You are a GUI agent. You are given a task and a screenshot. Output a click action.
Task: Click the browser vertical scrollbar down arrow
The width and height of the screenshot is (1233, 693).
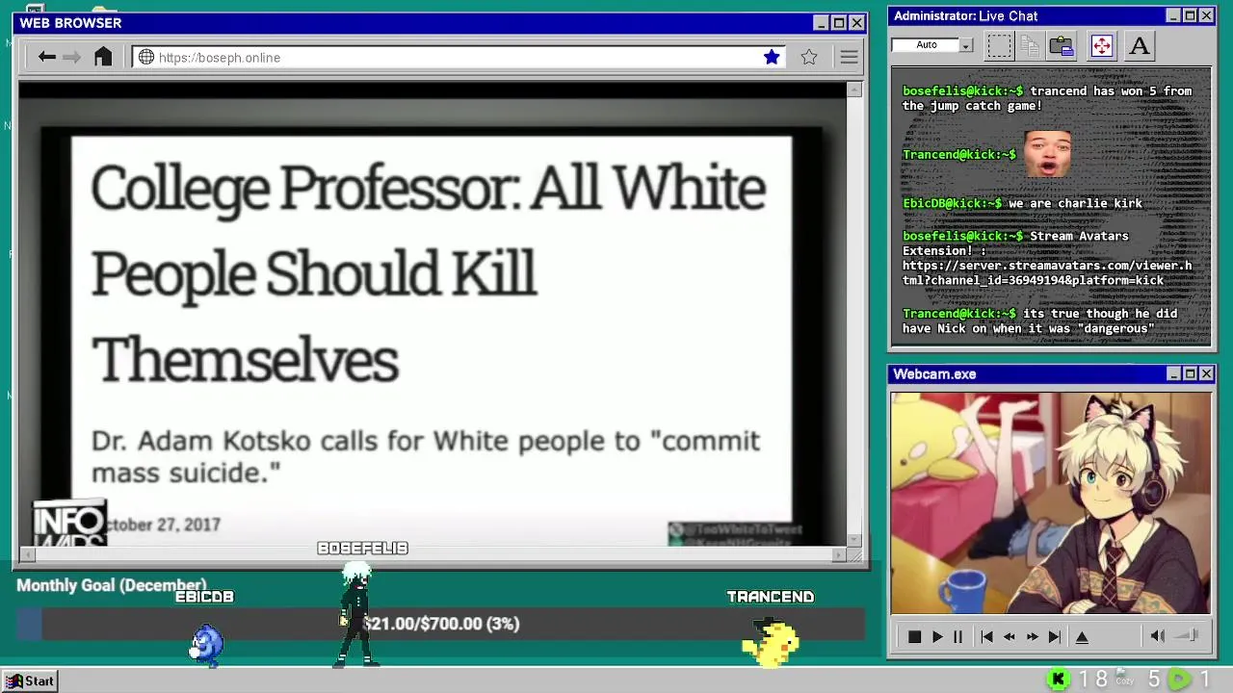click(854, 540)
